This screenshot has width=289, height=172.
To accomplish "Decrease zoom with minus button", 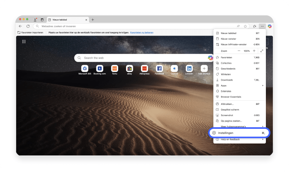I will 239,51.
